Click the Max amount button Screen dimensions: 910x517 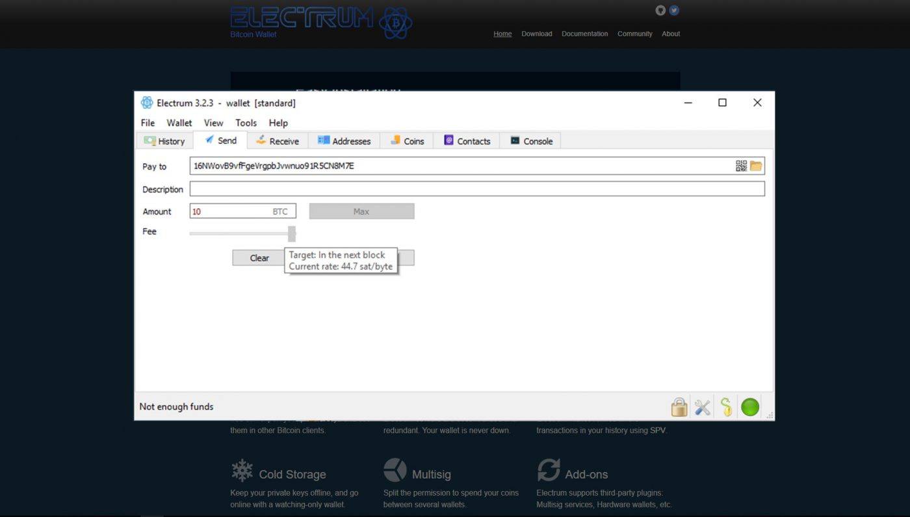361,211
